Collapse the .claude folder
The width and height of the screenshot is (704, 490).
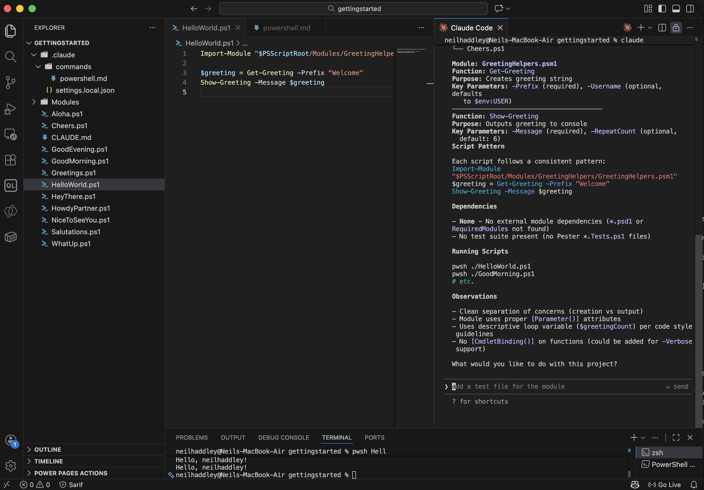point(63,55)
